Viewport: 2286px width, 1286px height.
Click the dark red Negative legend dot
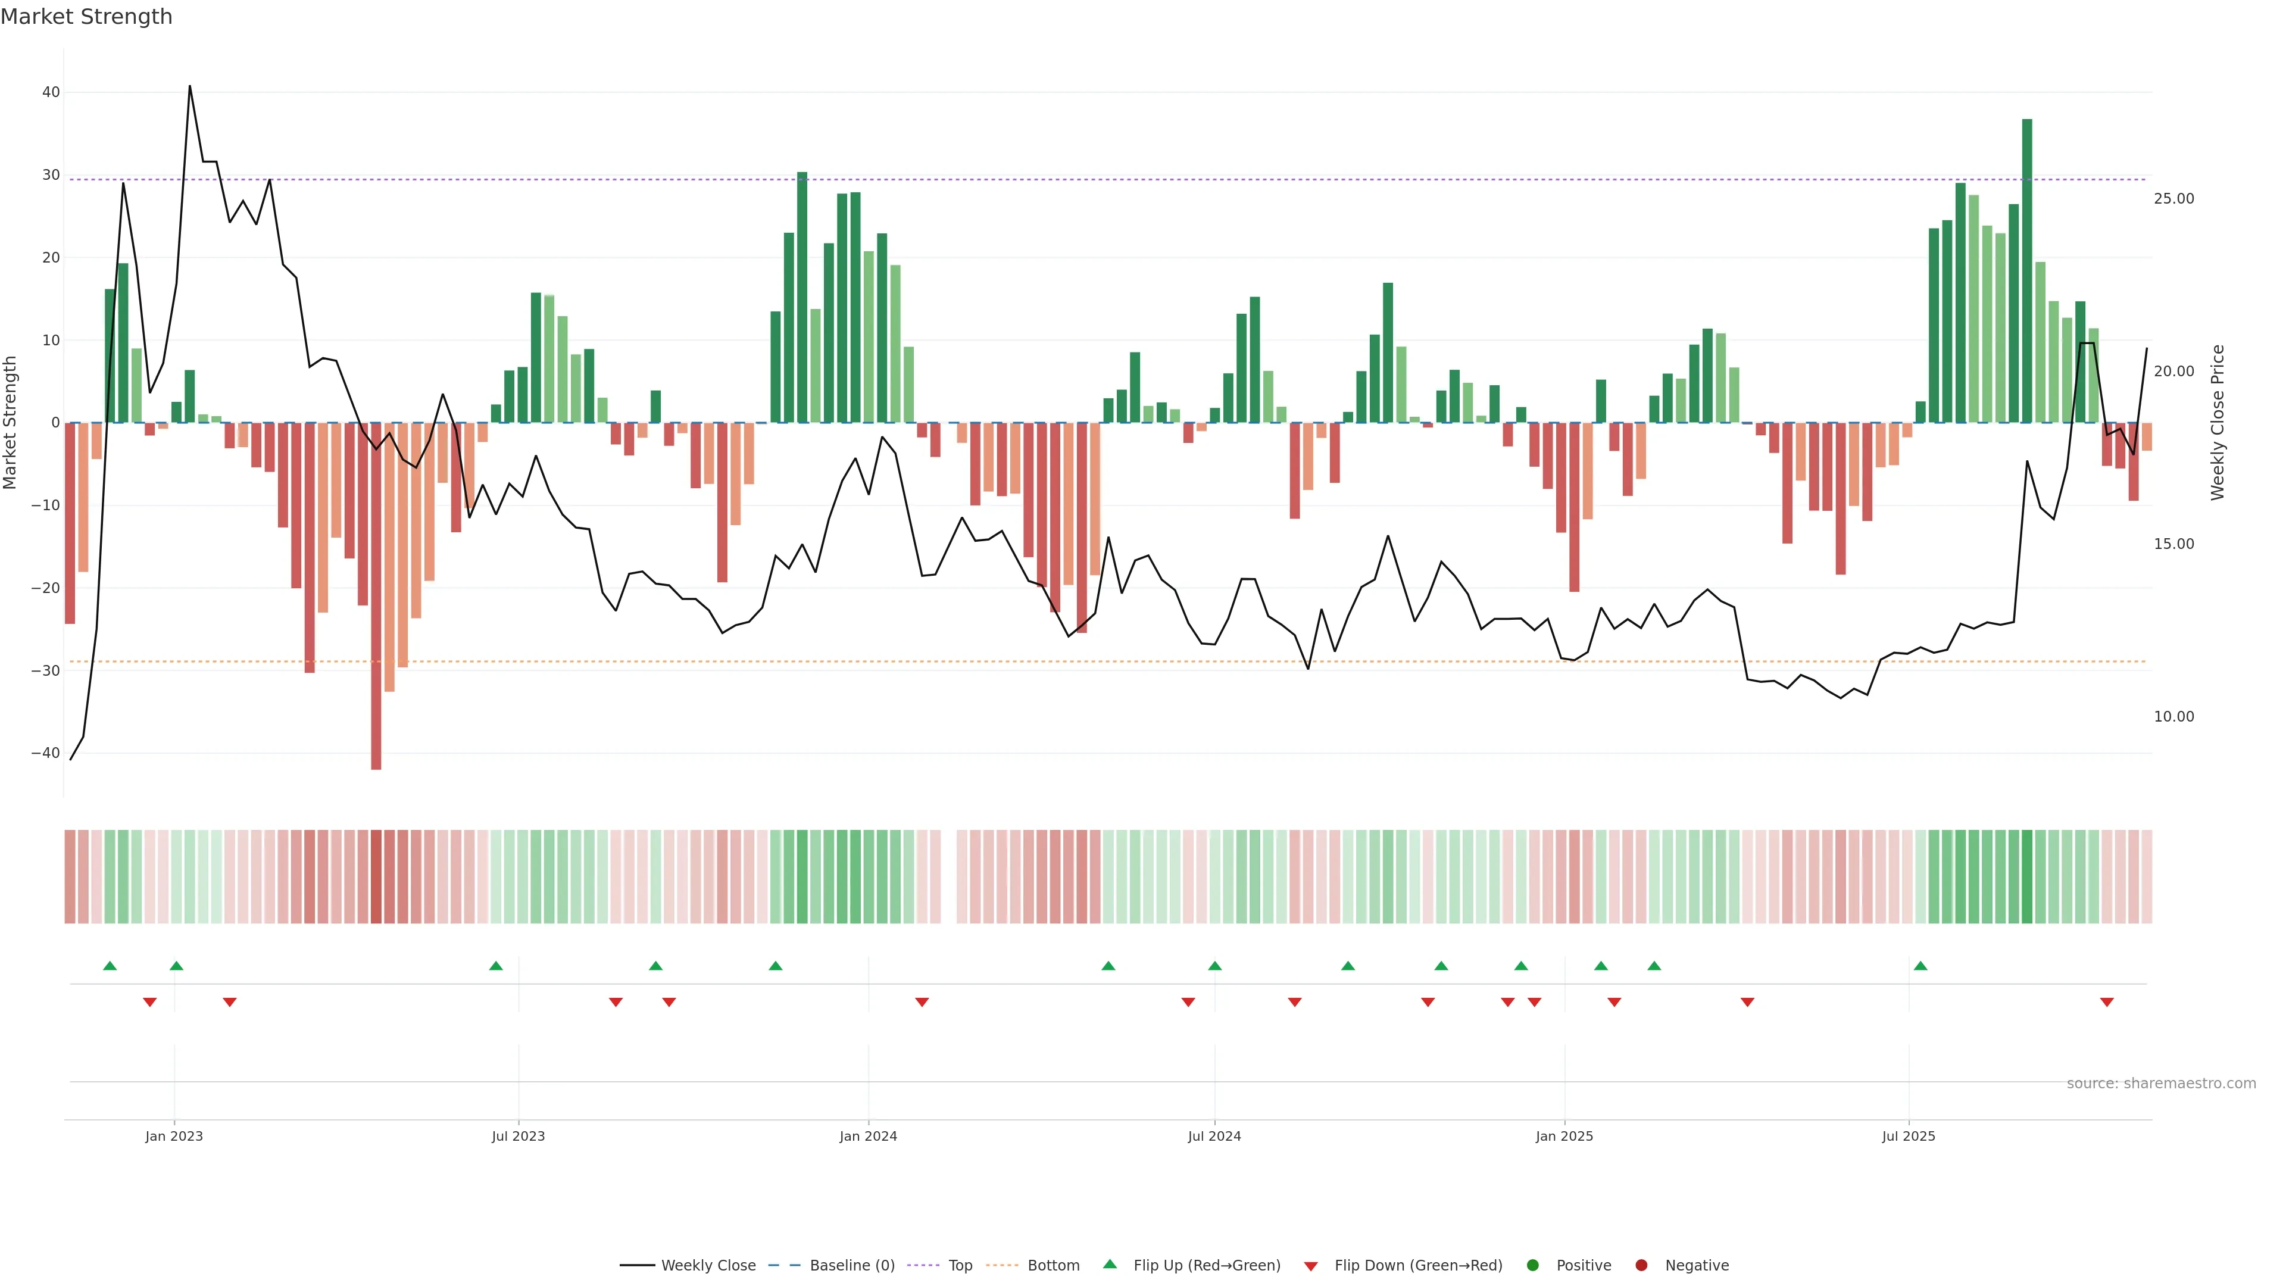click(x=1641, y=1266)
